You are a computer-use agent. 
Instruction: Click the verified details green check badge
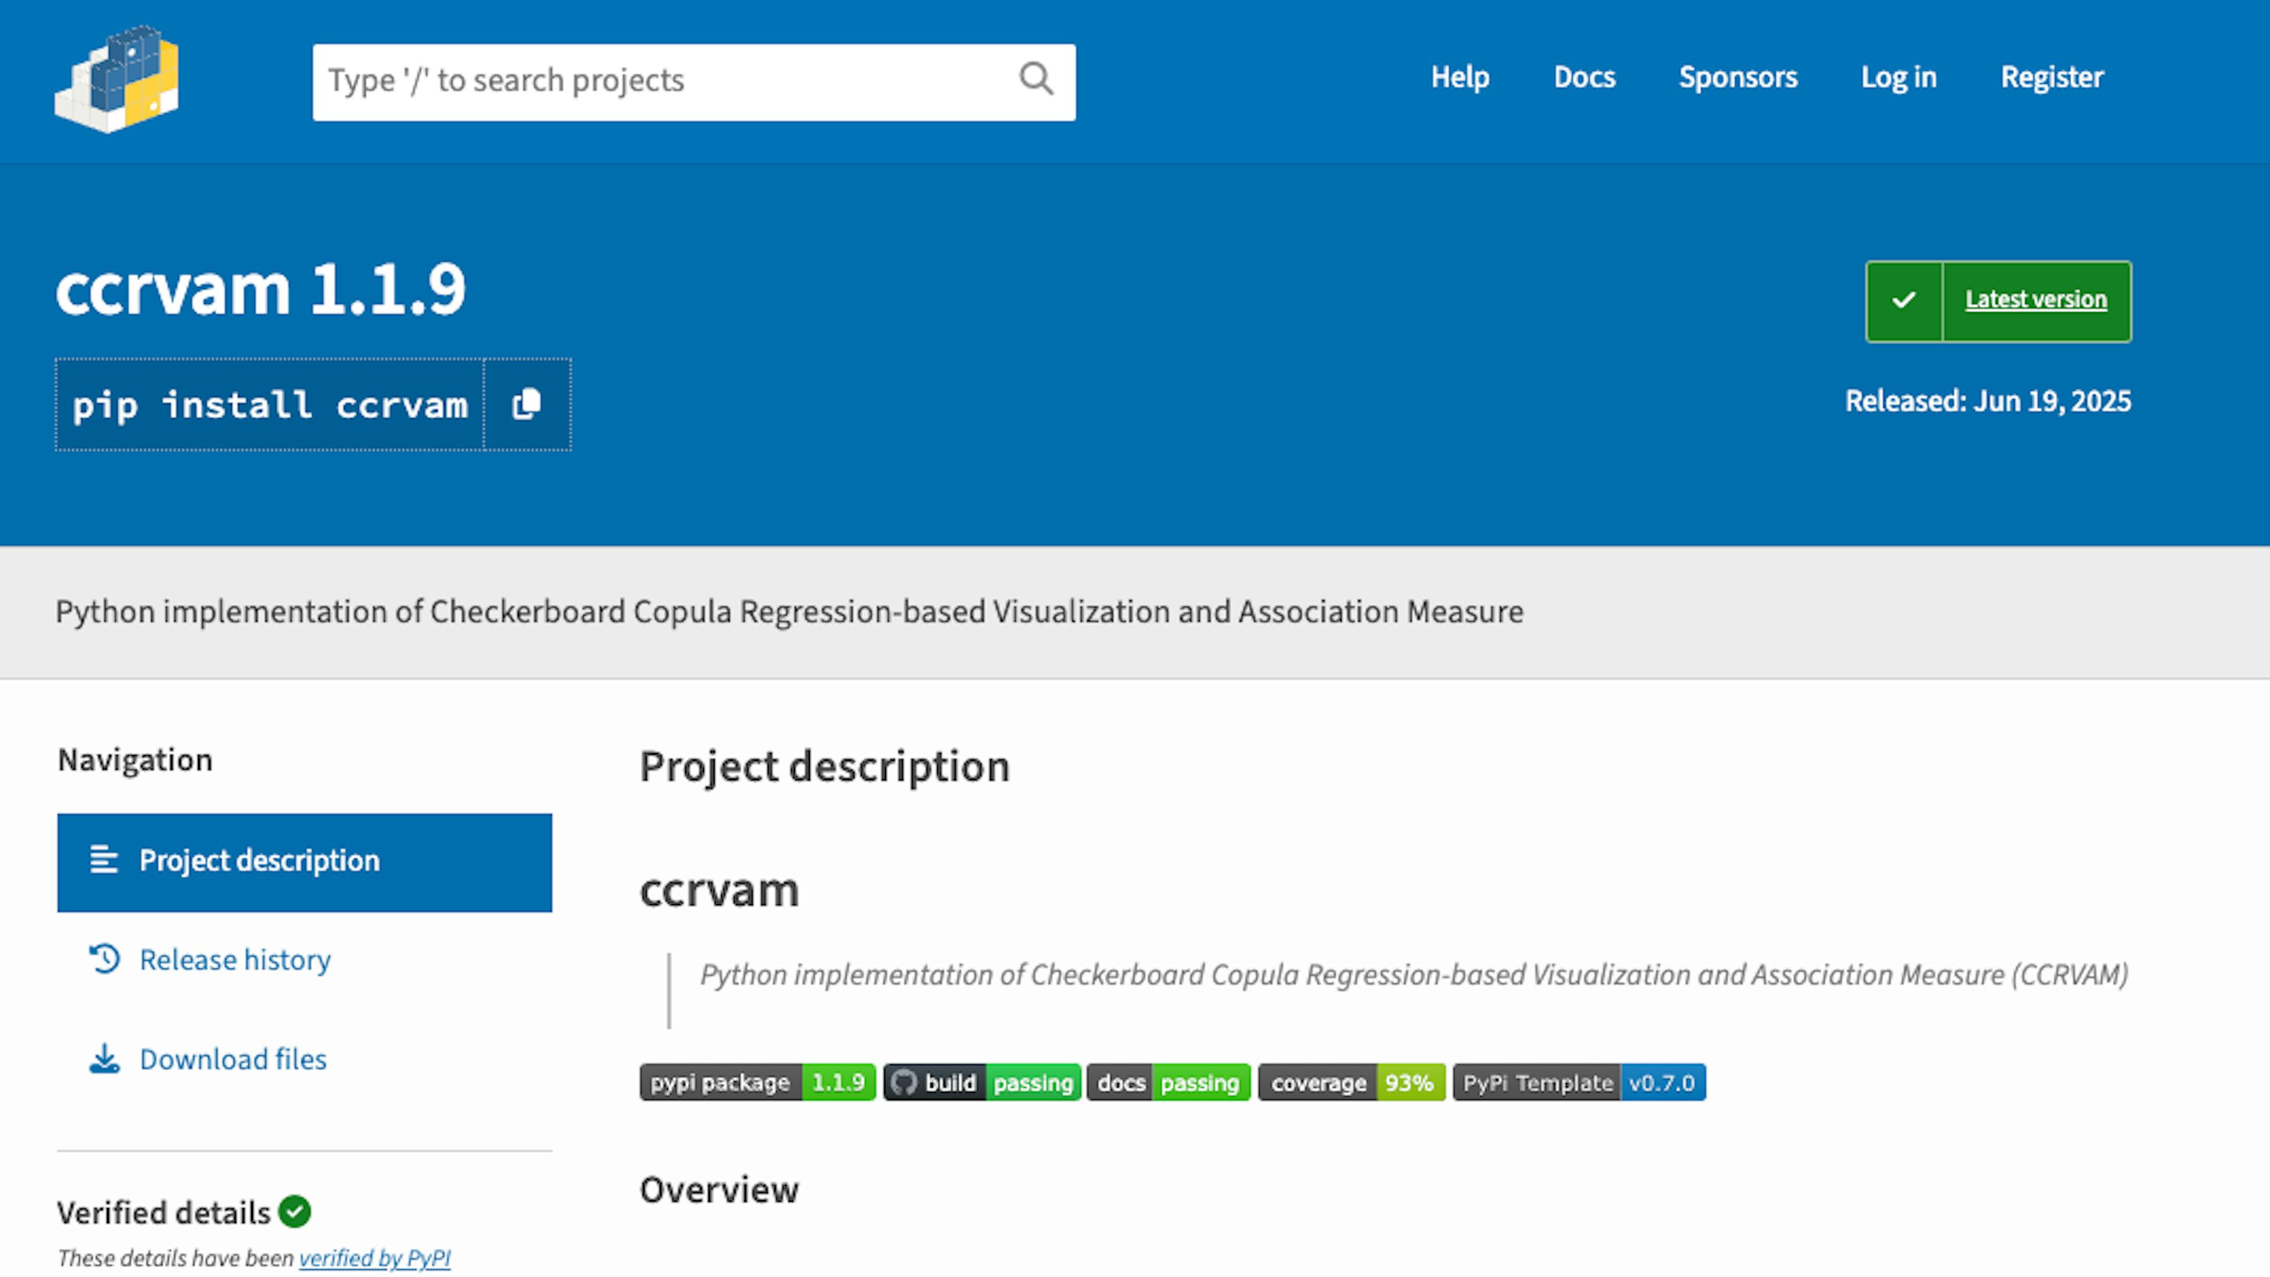coord(294,1212)
